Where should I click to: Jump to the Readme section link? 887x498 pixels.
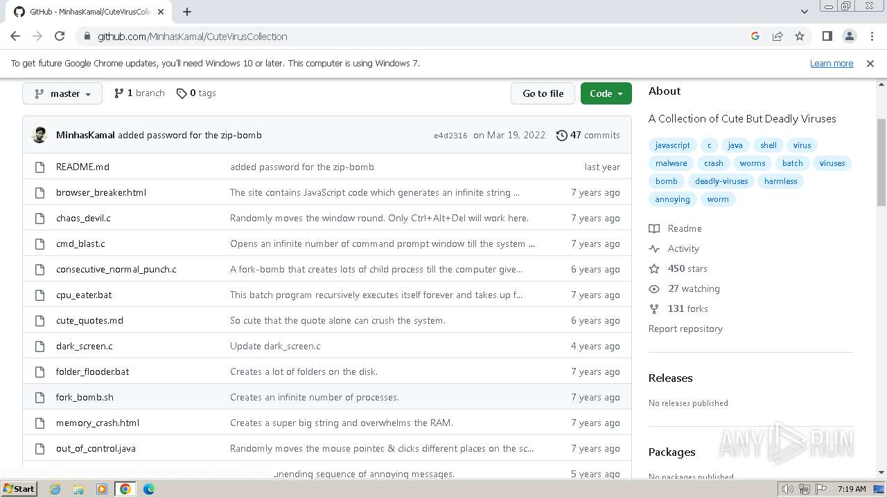click(x=676, y=228)
